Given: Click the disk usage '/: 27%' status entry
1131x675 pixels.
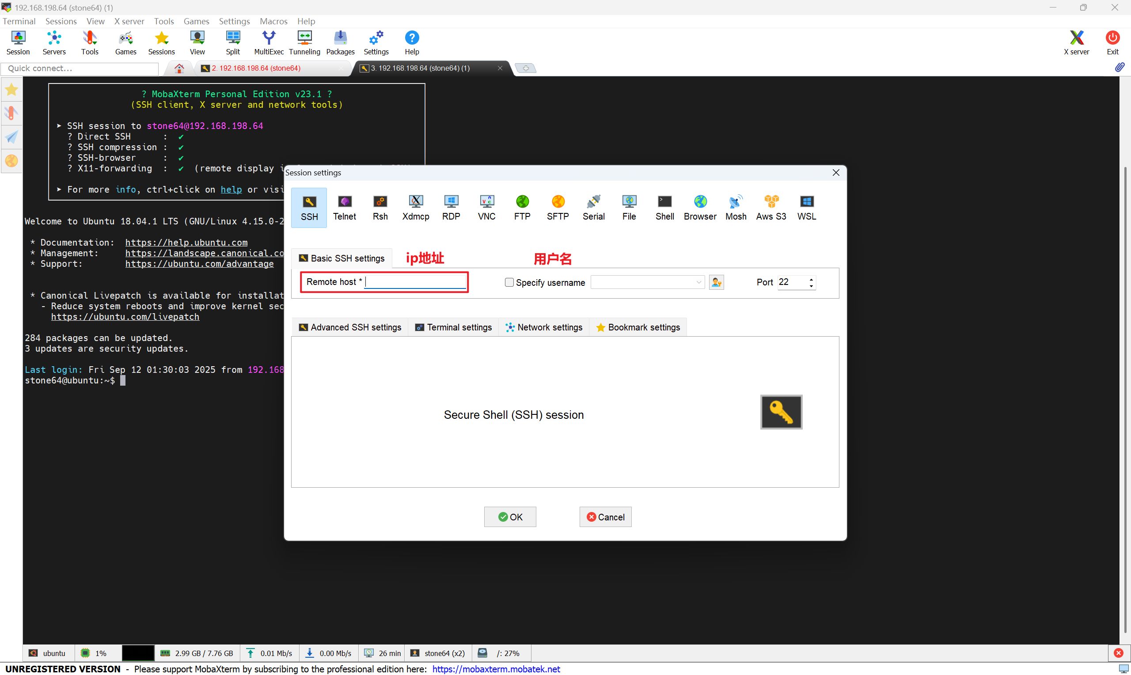Looking at the screenshot, I should 501,653.
